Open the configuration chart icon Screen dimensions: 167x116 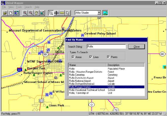click(42, 13)
